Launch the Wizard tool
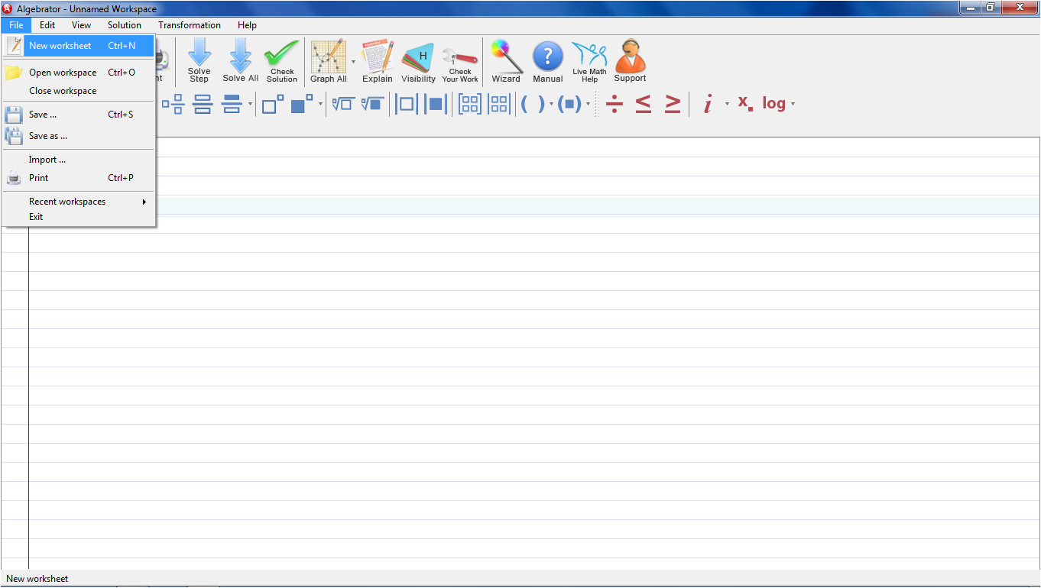Viewport: 1041px width, 588px height. (x=506, y=61)
